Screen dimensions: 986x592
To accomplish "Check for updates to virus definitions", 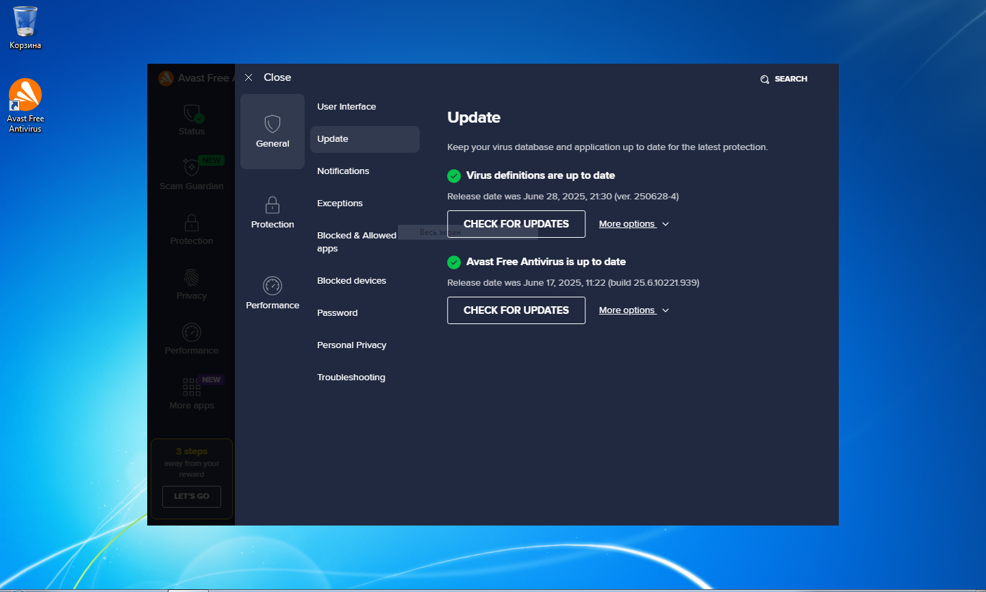I will [x=516, y=224].
